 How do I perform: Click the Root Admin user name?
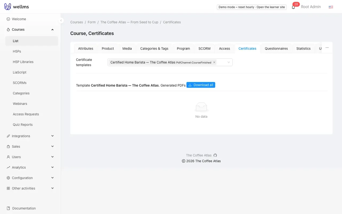click(x=311, y=7)
